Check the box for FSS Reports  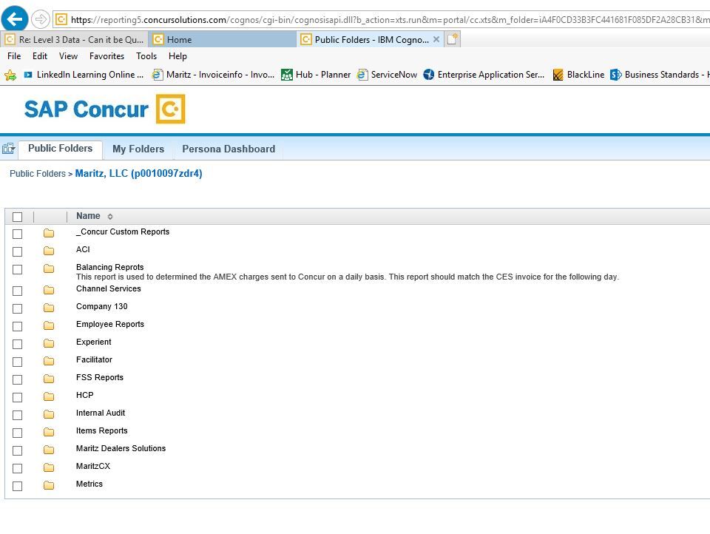click(17, 379)
